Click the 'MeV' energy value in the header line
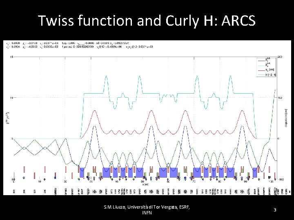 tap(127, 43)
